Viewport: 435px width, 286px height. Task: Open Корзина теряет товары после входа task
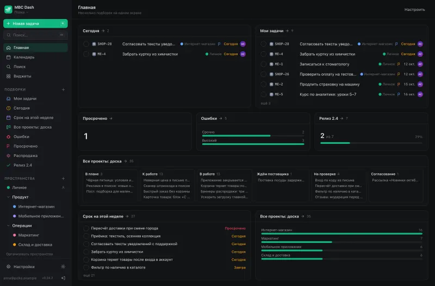[132, 260]
